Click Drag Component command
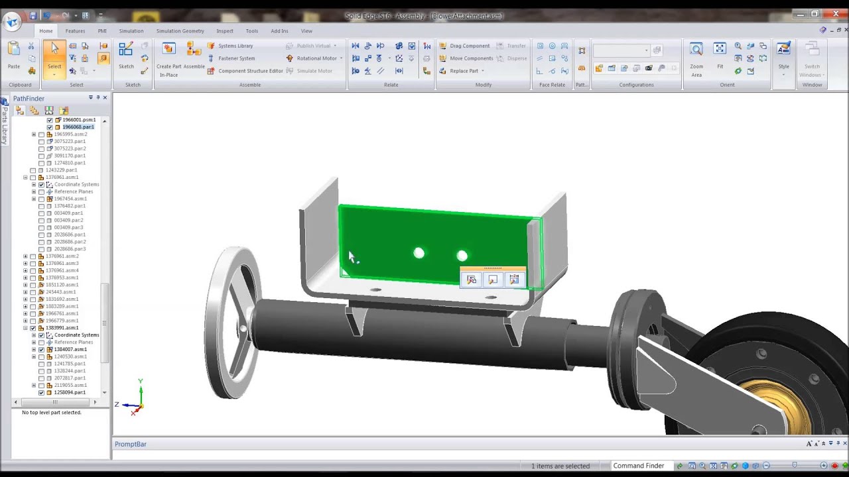The height and width of the screenshot is (477, 849). point(464,46)
